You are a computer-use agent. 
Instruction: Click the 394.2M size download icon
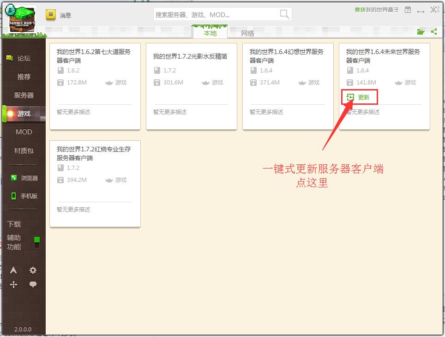[60, 180]
